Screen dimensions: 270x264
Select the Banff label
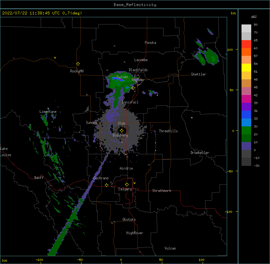click(x=39, y=178)
